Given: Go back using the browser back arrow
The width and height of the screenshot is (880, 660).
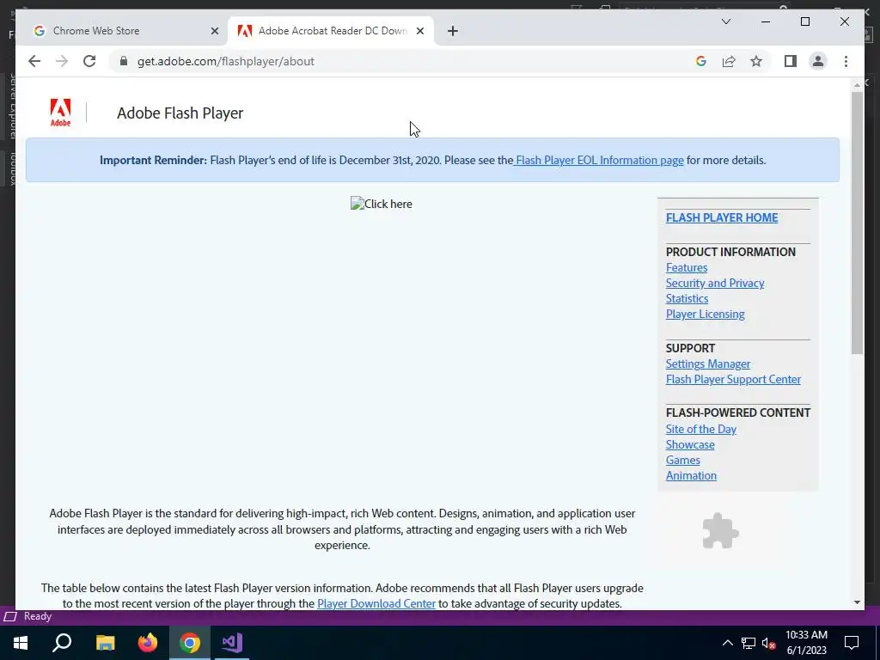Looking at the screenshot, I should point(34,61).
